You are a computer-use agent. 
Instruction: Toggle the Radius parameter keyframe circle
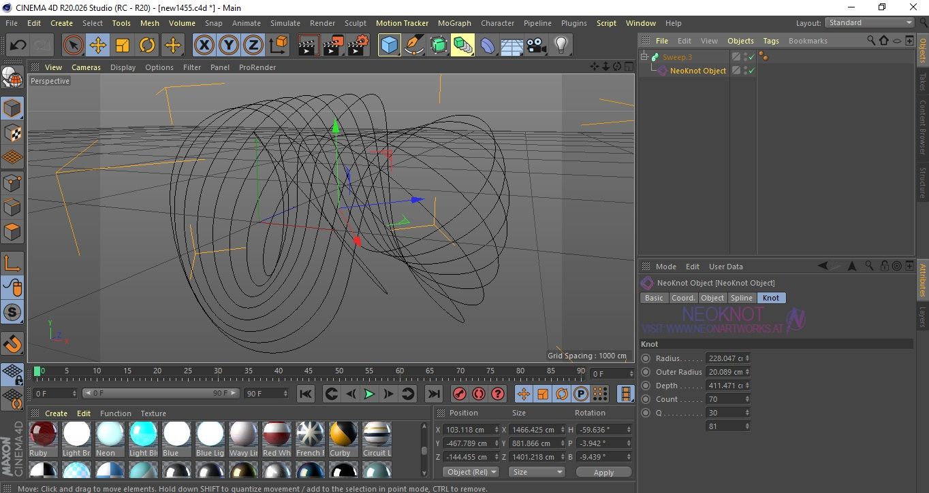(646, 358)
